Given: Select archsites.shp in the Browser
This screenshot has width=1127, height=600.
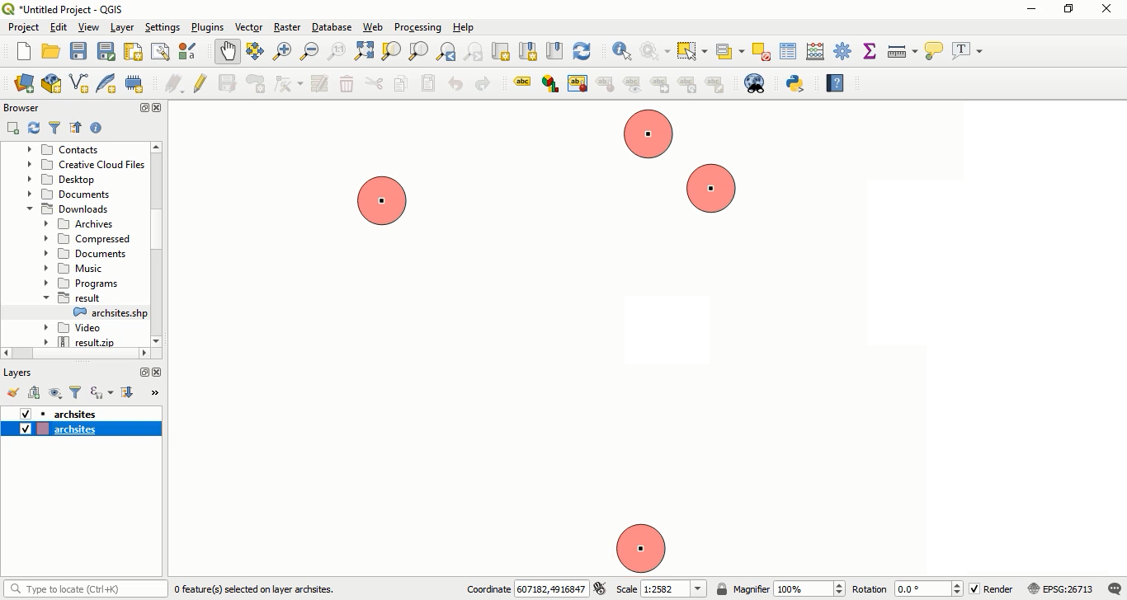Looking at the screenshot, I should (119, 313).
